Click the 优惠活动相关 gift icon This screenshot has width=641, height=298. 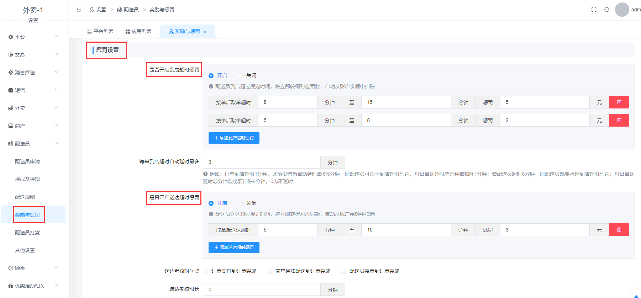coord(11,286)
